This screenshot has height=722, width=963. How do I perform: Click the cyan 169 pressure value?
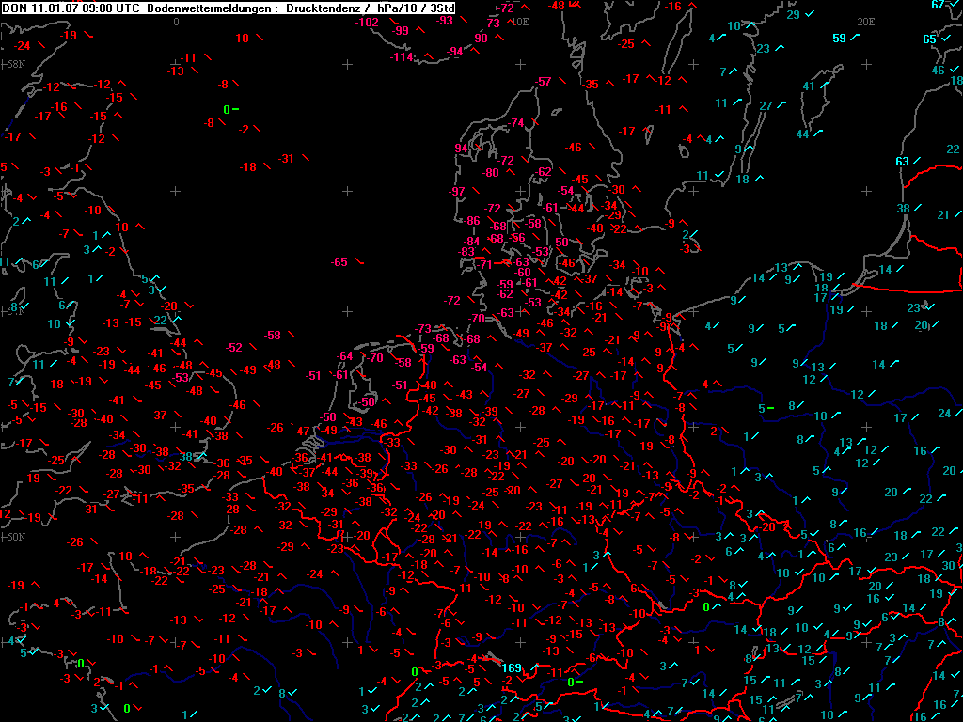[512, 668]
